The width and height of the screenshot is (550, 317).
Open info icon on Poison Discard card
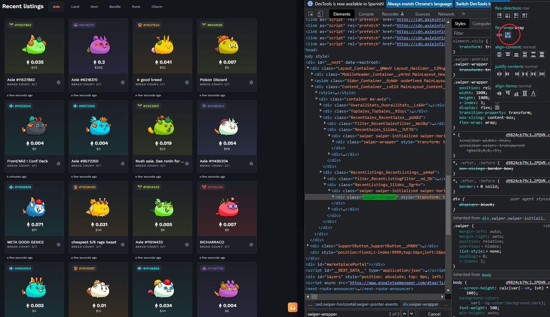pyautogui.click(x=251, y=82)
